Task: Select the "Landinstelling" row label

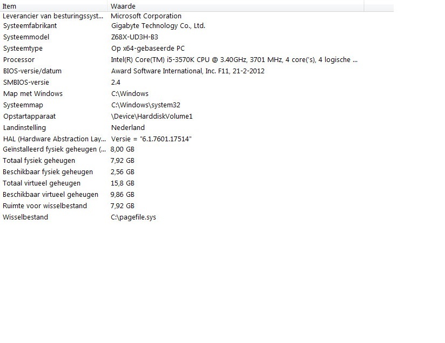Action: click(24, 128)
